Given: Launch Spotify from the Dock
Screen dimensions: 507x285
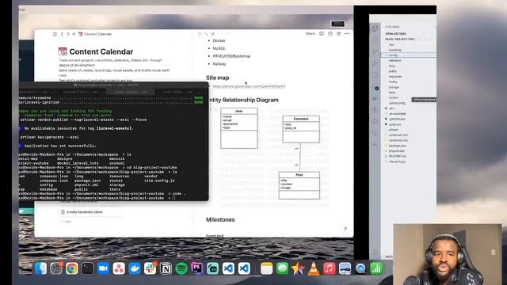Looking at the screenshot, I should tap(181, 268).
